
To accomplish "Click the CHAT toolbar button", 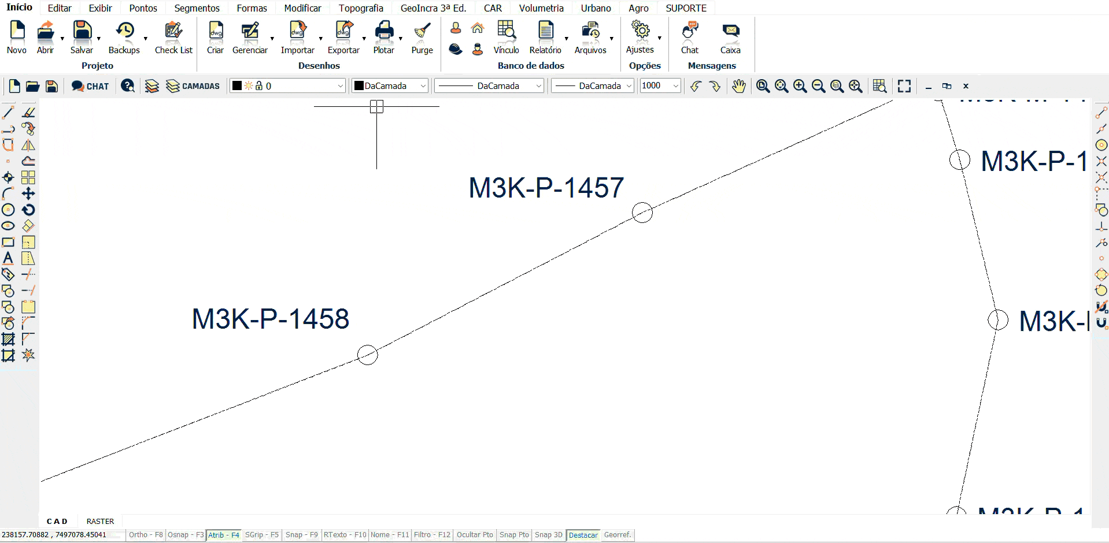I will pos(90,86).
